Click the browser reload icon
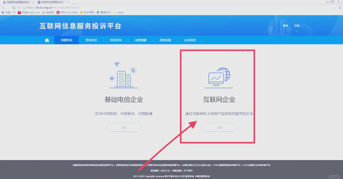Viewport: 343px width, 179px height. [x=14, y=8]
